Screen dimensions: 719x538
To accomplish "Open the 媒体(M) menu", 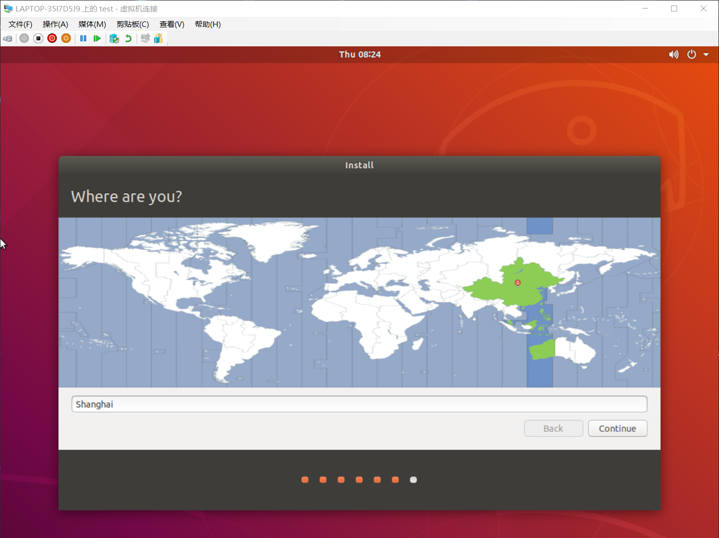I will click(x=92, y=24).
